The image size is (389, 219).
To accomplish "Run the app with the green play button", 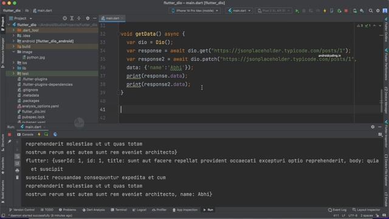I will 297,11.
